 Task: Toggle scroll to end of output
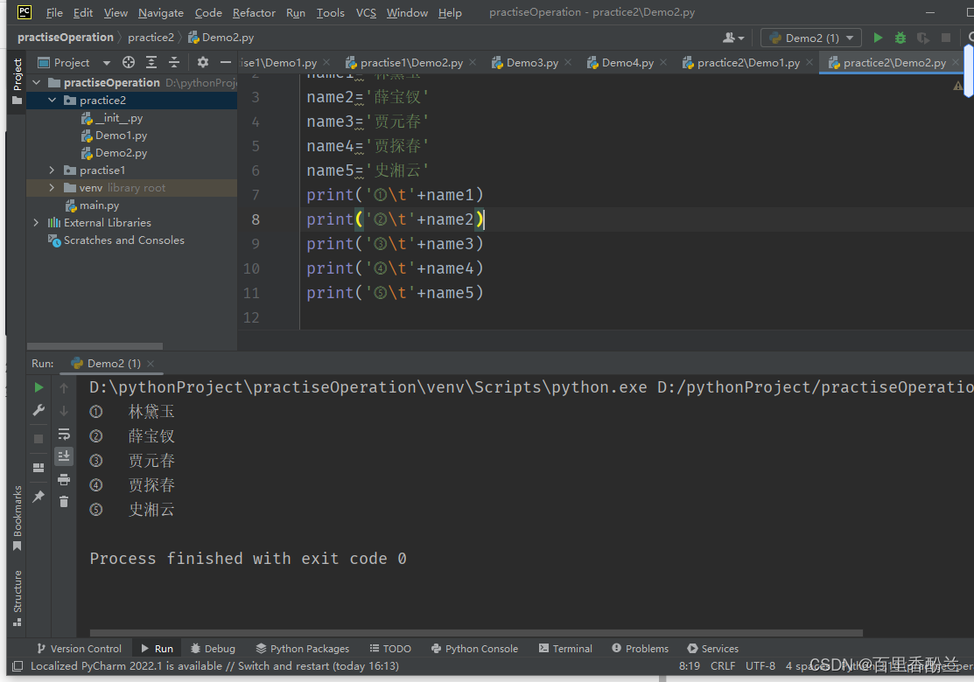pos(63,456)
